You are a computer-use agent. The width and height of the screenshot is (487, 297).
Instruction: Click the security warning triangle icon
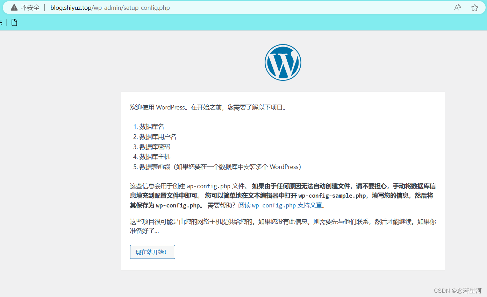14,8
